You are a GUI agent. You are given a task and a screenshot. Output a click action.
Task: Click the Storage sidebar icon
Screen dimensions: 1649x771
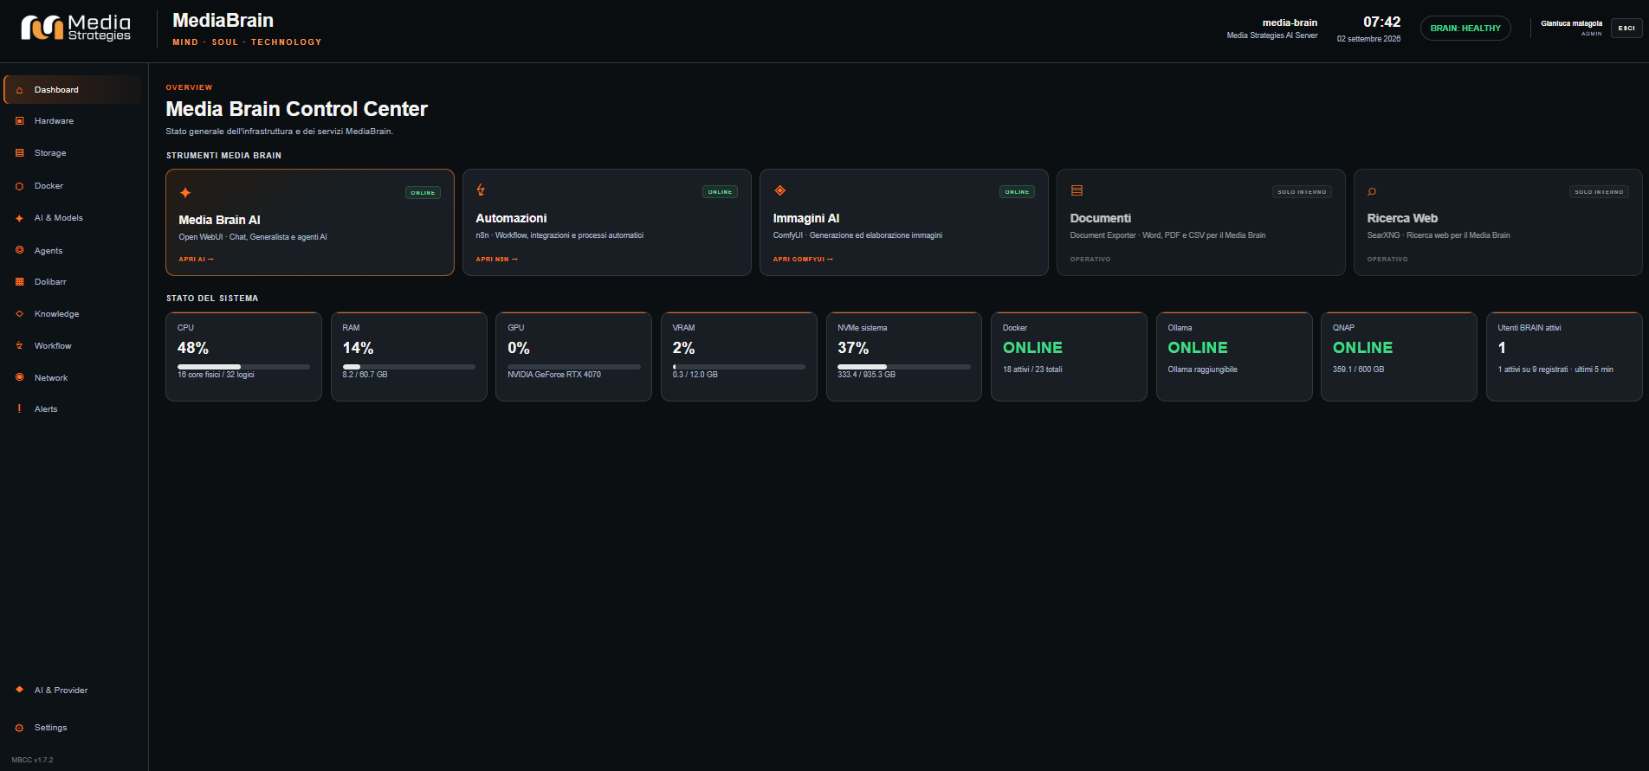pyautogui.click(x=19, y=153)
